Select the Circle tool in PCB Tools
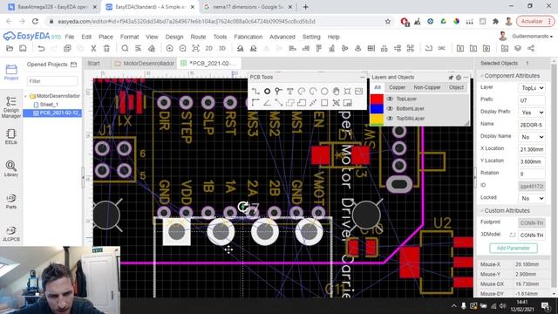Viewport: 558px width, 314px height. tap(324, 92)
